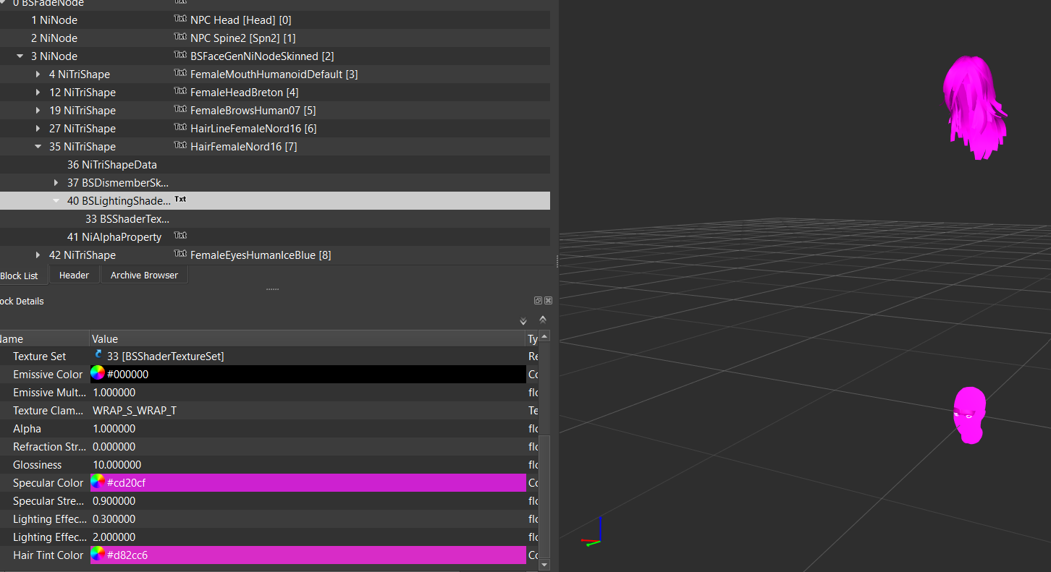
Task: Click the NPC Head [Head] [0] name
Action: coord(241,20)
